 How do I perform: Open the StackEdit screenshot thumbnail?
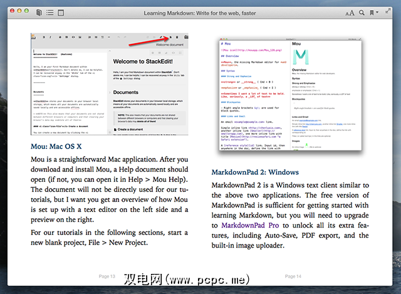(x=110, y=84)
